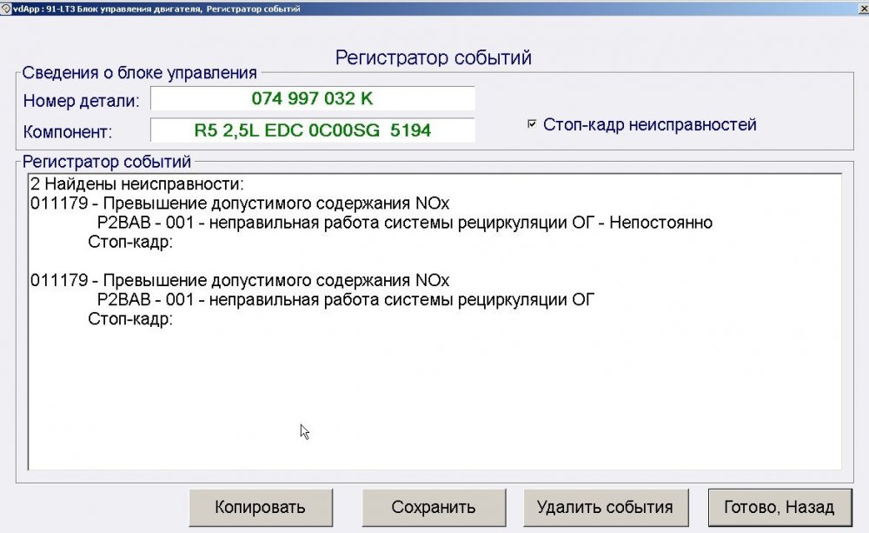This screenshot has height=533, width=869.
Task: Select the component field R5 2,5L EDC 0C00SG
Action: (314, 130)
